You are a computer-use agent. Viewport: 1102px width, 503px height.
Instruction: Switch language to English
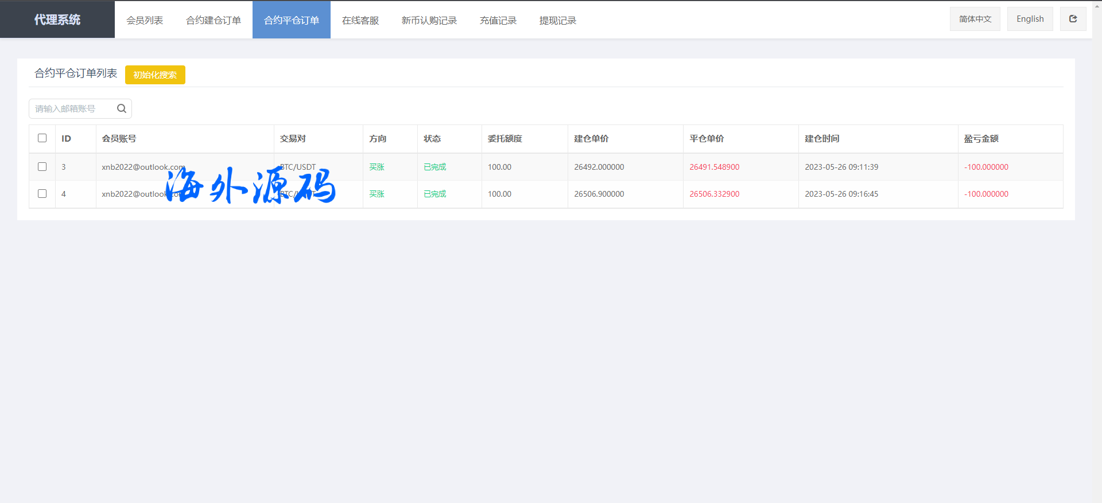pos(1030,19)
